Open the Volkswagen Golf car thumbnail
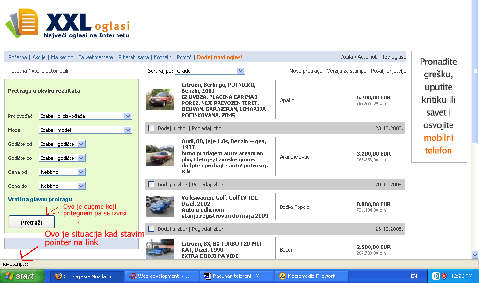Screen dimensions: 479x283 pos(160,206)
